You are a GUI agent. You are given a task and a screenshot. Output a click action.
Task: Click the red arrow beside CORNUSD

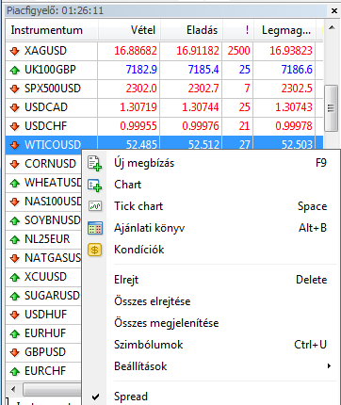pos(15,164)
